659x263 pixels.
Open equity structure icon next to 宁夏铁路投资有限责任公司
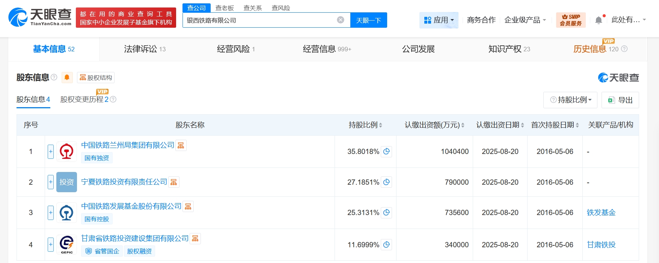(174, 182)
